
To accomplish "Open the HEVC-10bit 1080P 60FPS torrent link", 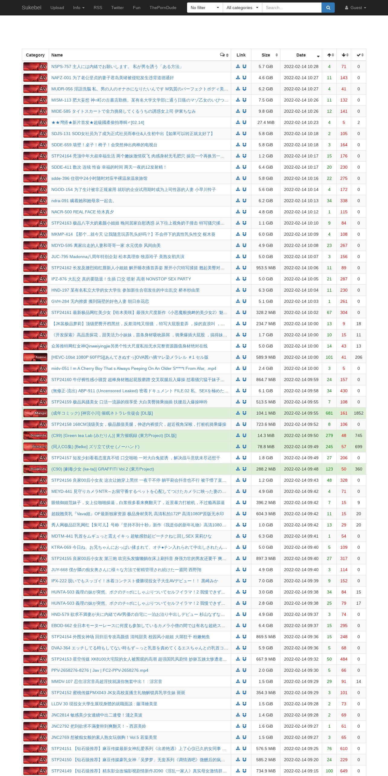I will click(x=130, y=357).
